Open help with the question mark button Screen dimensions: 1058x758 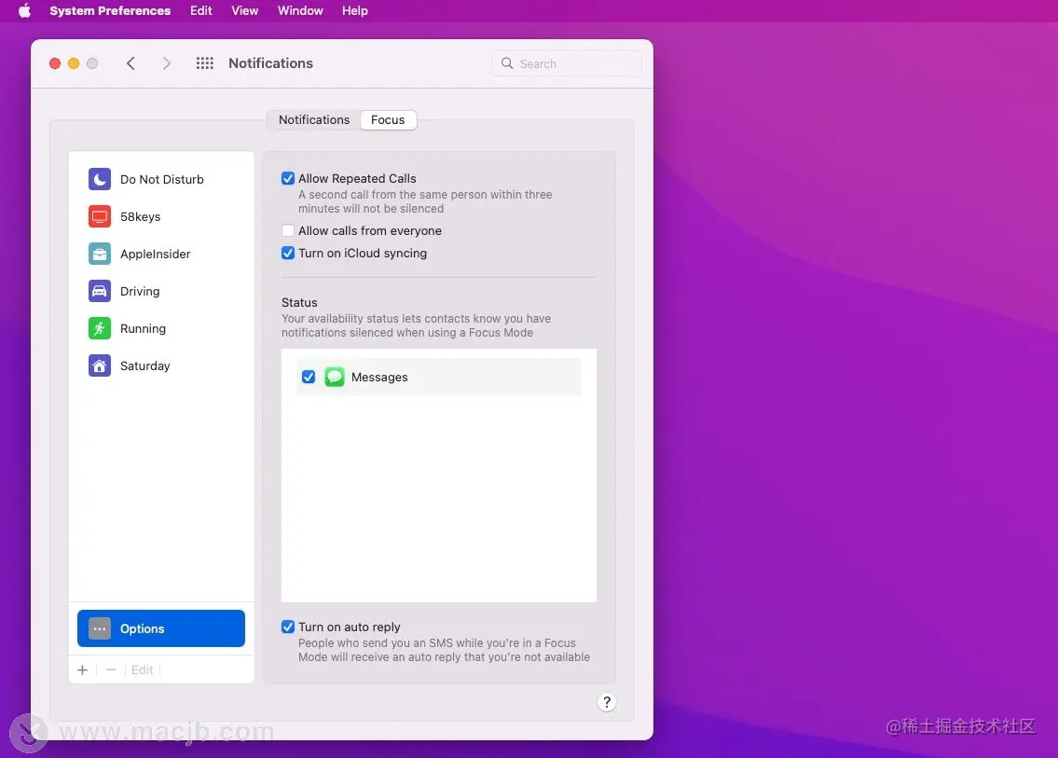[607, 702]
